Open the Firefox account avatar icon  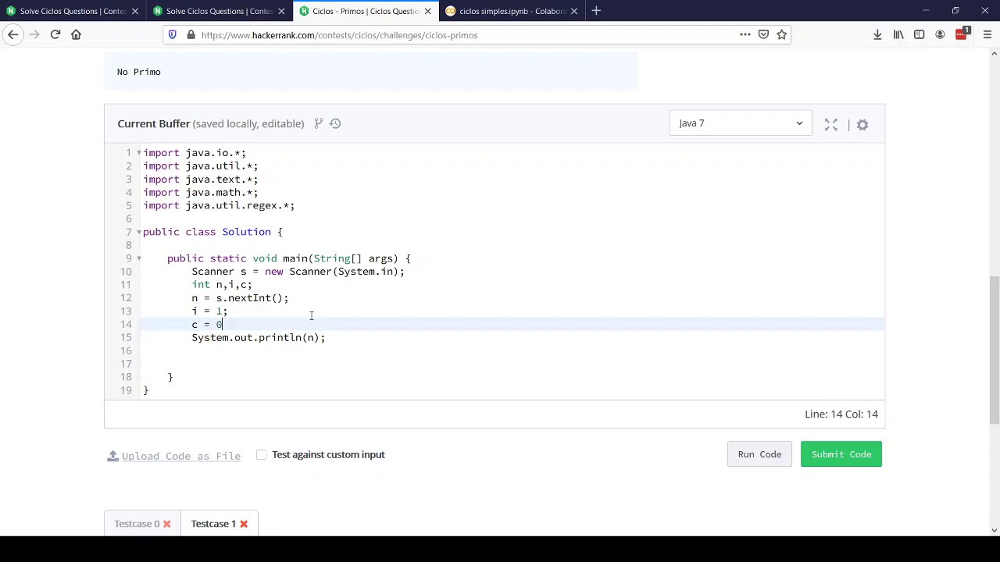[x=940, y=34]
